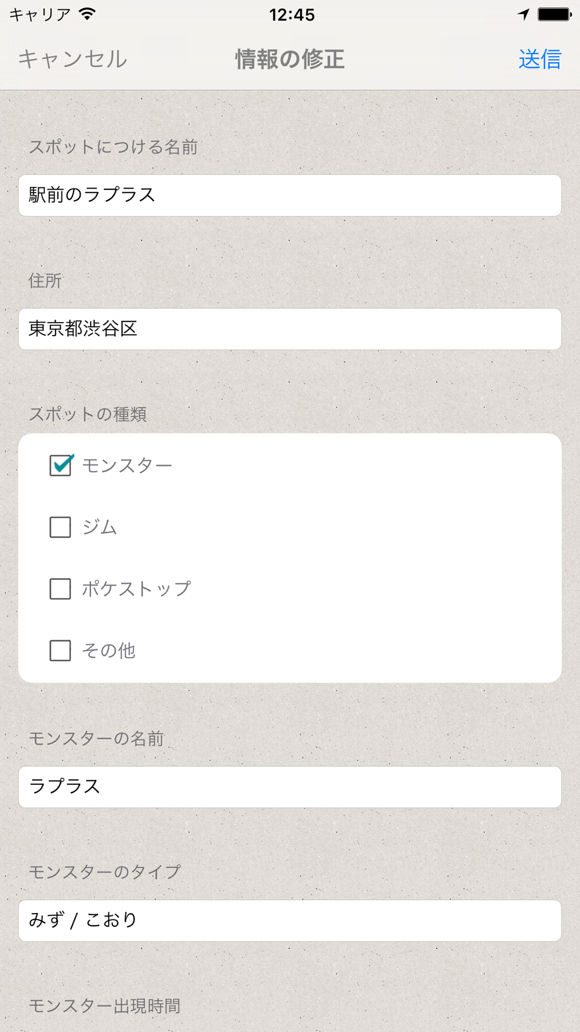Enable the ポケストップ option
The height and width of the screenshot is (1032, 580).
tap(59, 589)
